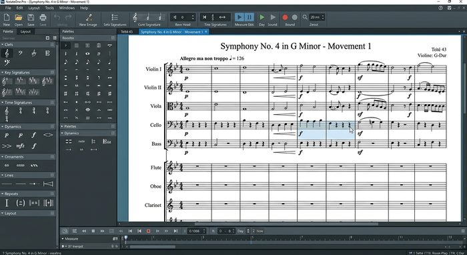Collapse the Time Signatures section
Viewport: 467px width, 255px height.
[3, 103]
